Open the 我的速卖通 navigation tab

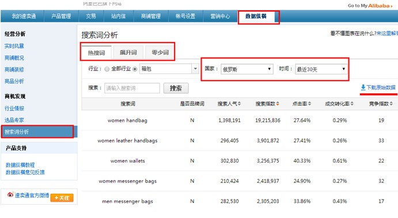point(24,16)
